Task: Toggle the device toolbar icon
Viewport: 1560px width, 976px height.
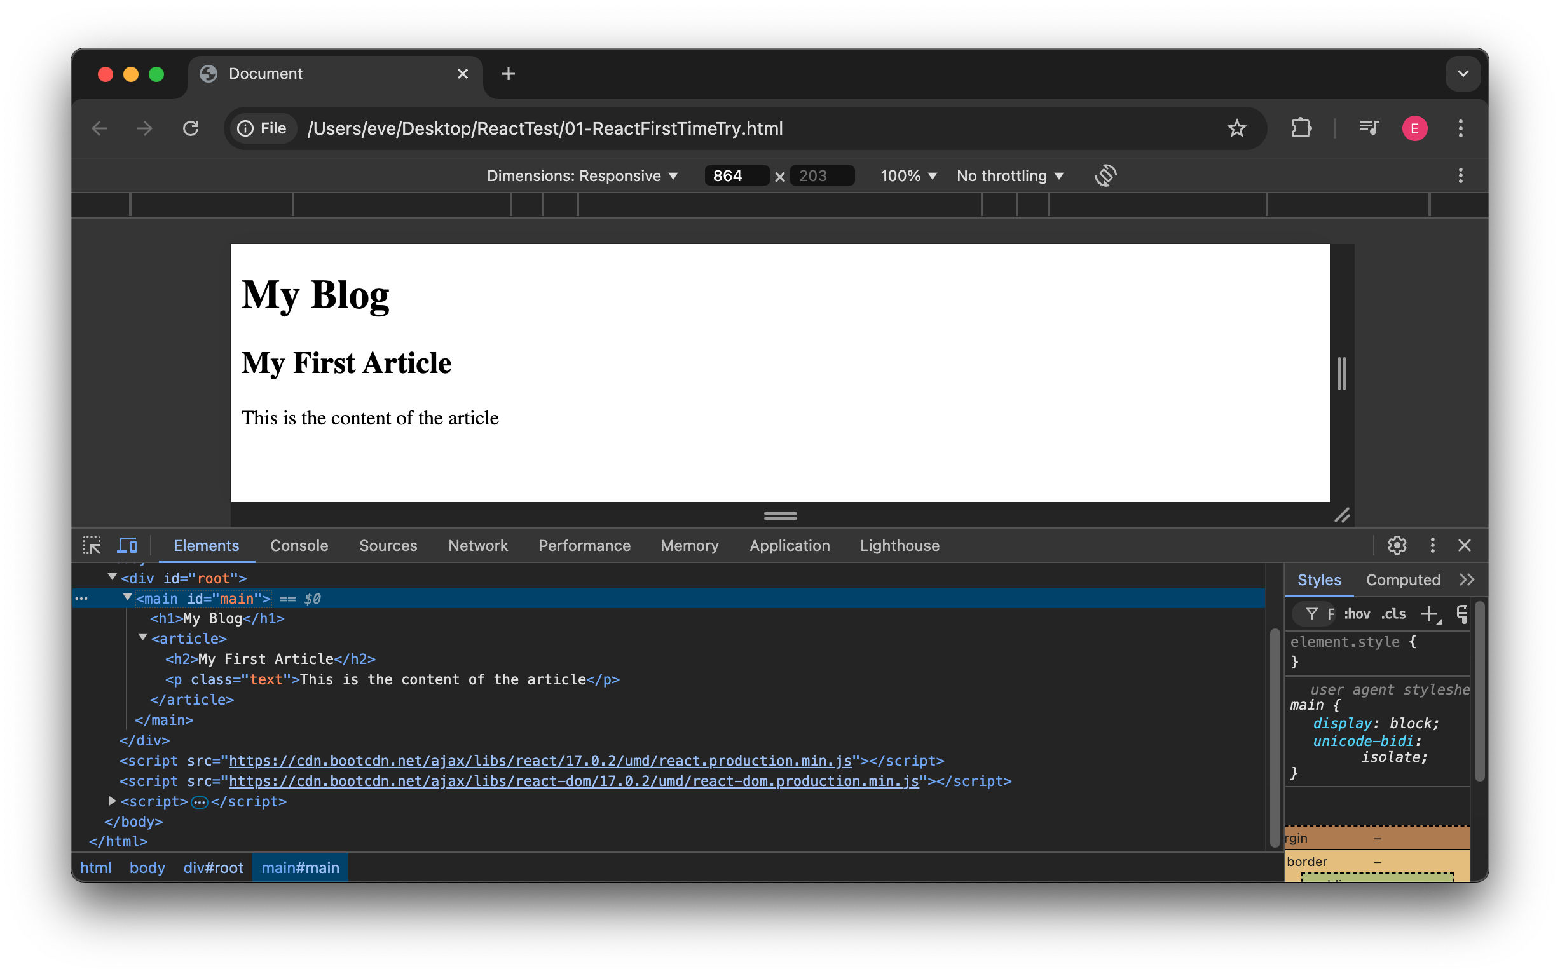Action: coord(127,545)
